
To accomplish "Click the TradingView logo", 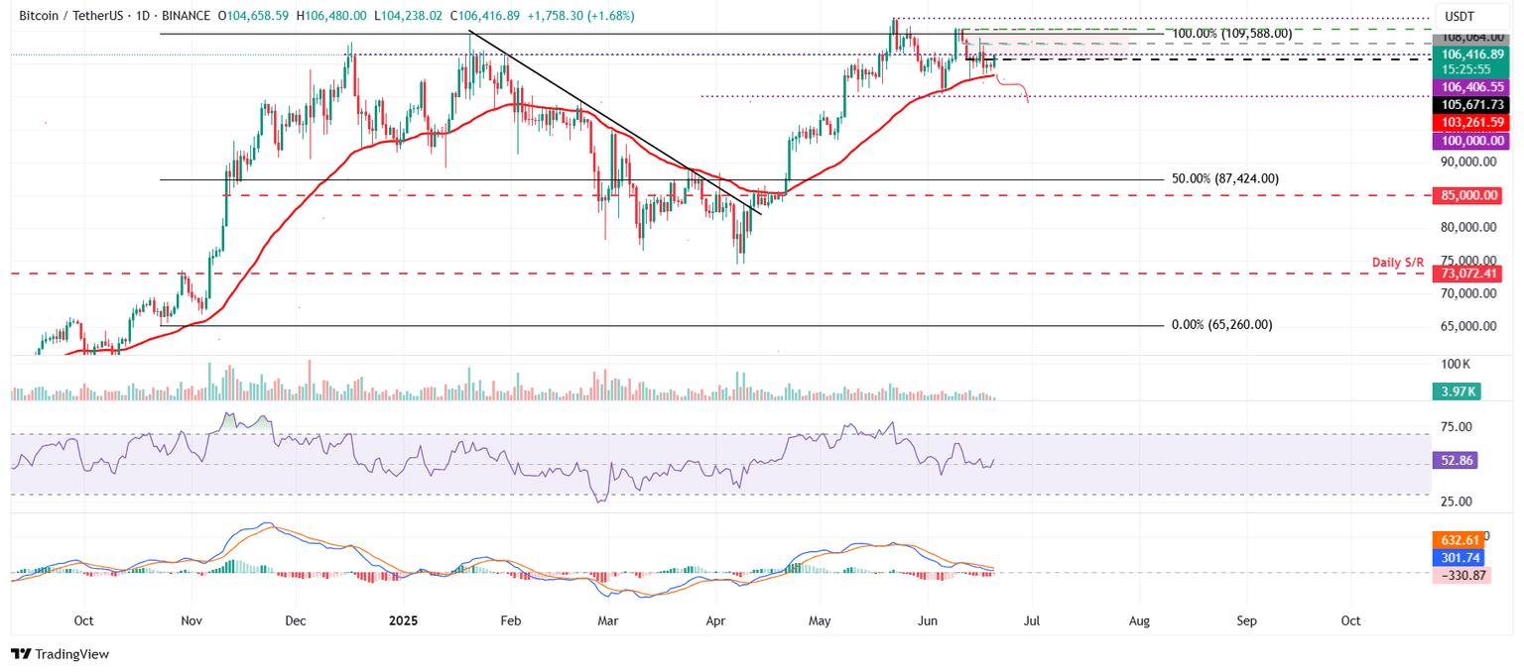I will [x=60, y=654].
